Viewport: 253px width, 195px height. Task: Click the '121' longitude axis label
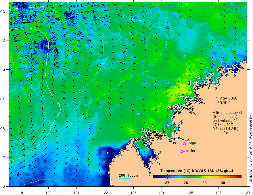coord(77,193)
